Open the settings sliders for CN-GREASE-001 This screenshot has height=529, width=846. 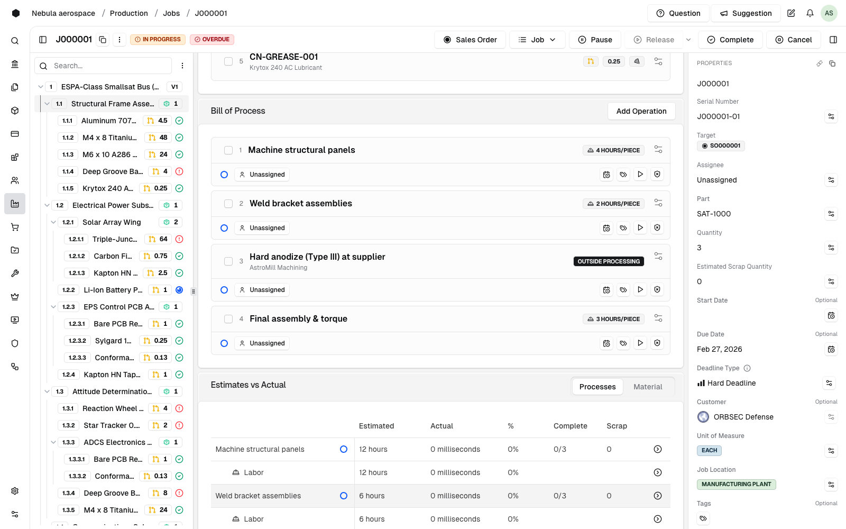[658, 61]
